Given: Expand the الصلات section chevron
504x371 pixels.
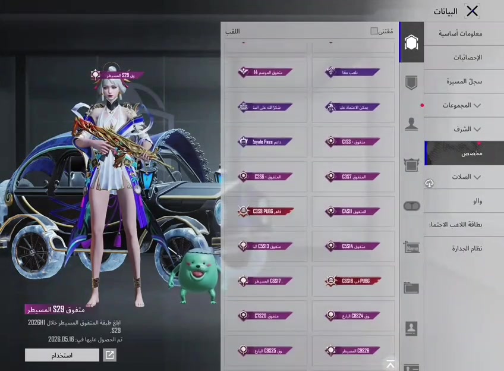Looking at the screenshot, I should coord(477,177).
